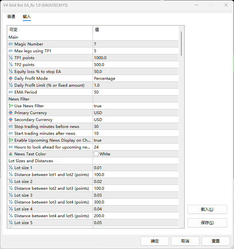234x249 pixels.
Task: Edit the TP1 points value 1000.0
Action: pos(135,58)
